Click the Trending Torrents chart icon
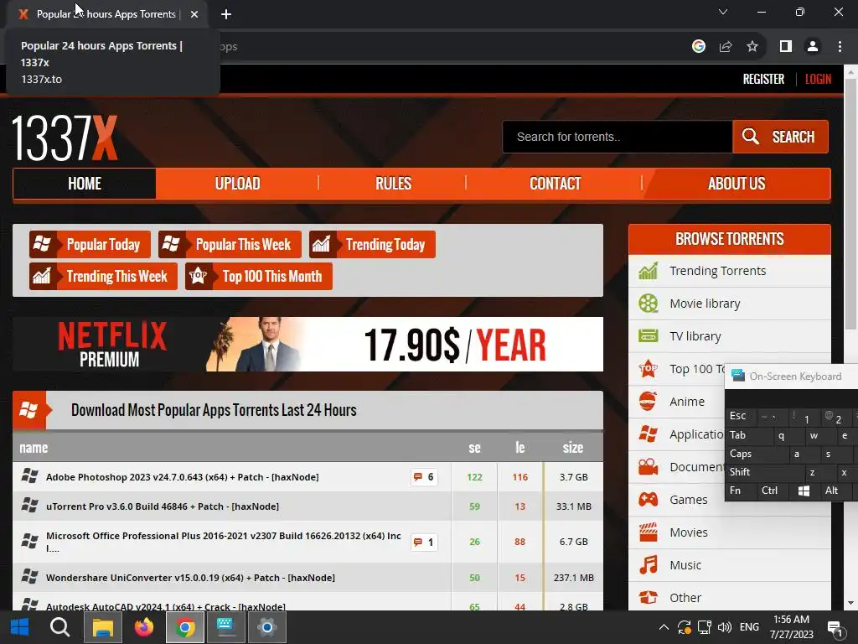 [648, 271]
